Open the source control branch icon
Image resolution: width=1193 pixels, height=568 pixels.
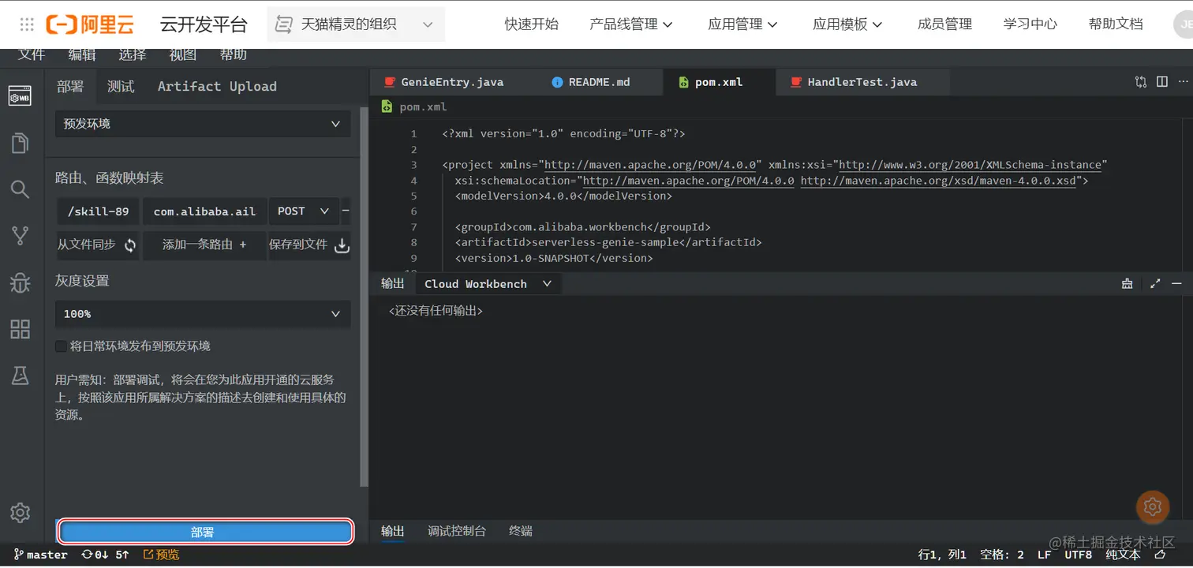point(20,235)
